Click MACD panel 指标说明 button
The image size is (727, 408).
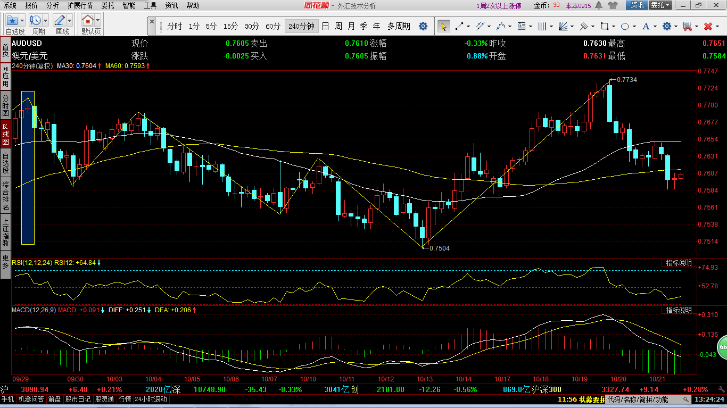[x=679, y=310]
